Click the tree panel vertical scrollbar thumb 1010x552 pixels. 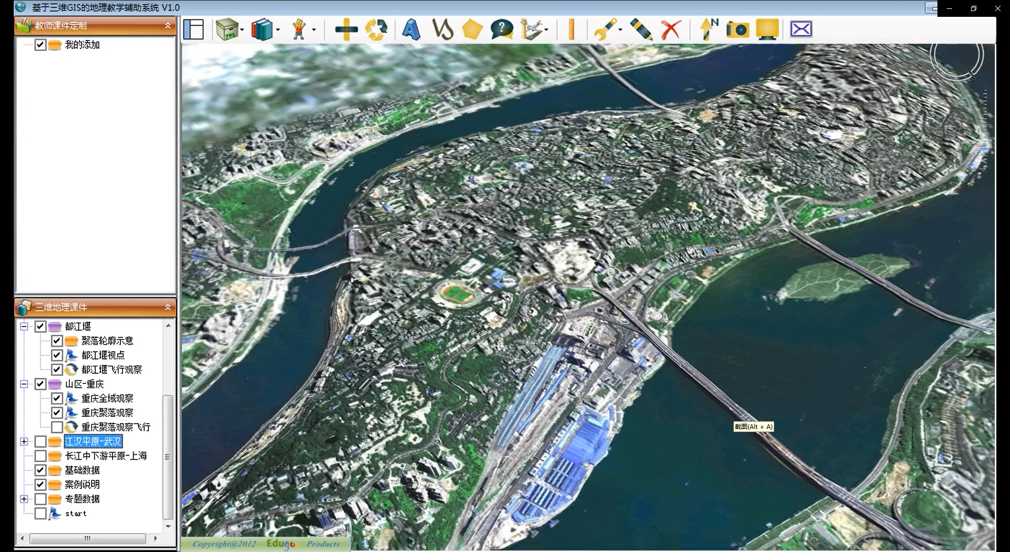tap(168, 456)
